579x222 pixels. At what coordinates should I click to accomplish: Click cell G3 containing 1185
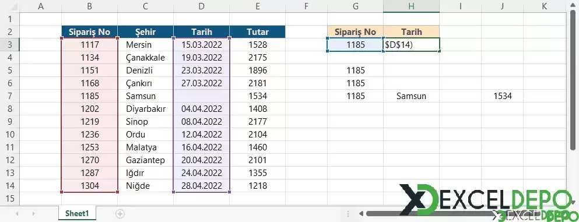pyautogui.click(x=356, y=45)
